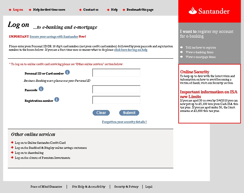
Task: Focus the Passcode input field
Action: pos(116,89)
